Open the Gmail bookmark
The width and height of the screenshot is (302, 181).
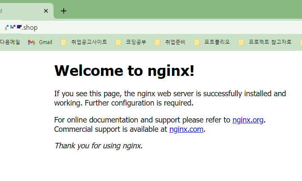[x=40, y=42]
